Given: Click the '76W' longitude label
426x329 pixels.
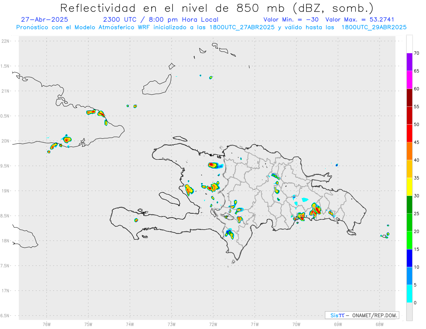Looking at the screenshot, I should [47, 324].
